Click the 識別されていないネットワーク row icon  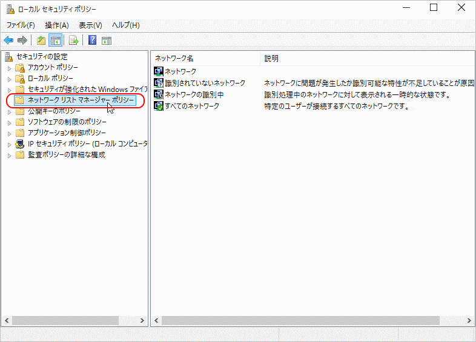click(159, 83)
